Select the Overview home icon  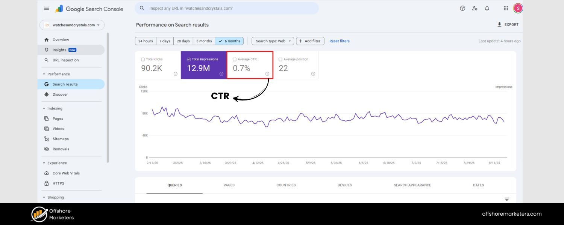pos(46,39)
